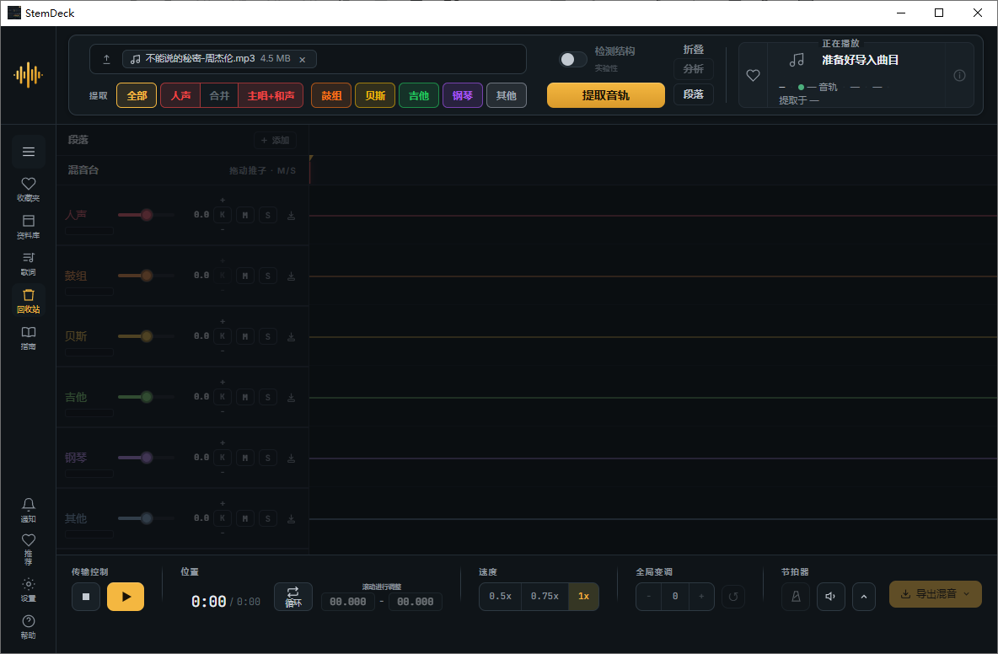
Task: Download the 人声 stem
Action: click(291, 216)
